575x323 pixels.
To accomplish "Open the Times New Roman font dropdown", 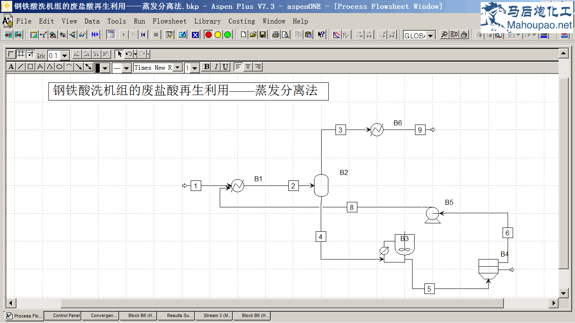I will pyautogui.click(x=178, y=67).
